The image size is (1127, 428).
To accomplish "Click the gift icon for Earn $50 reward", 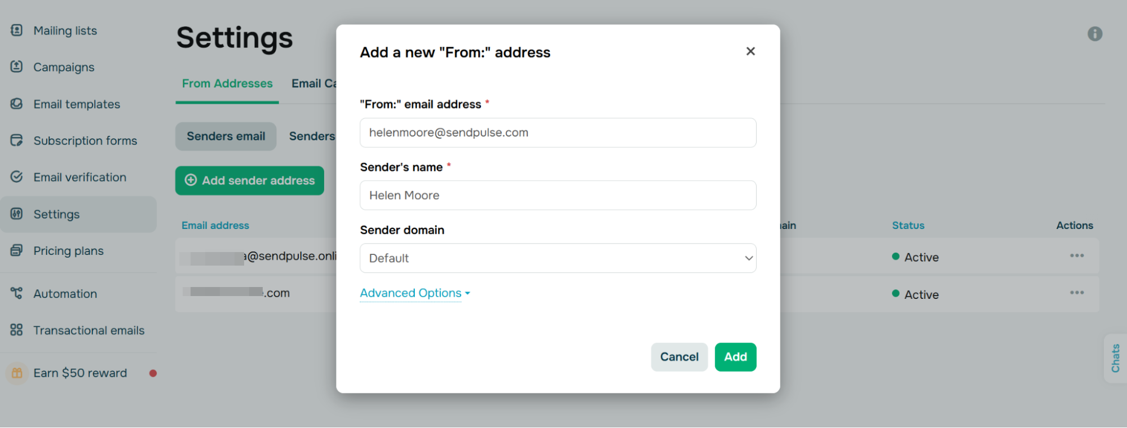I will [x=16, y=373].
